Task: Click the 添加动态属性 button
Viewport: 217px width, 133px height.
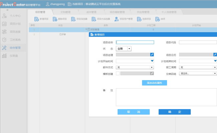Action: [x=155, y=83]
